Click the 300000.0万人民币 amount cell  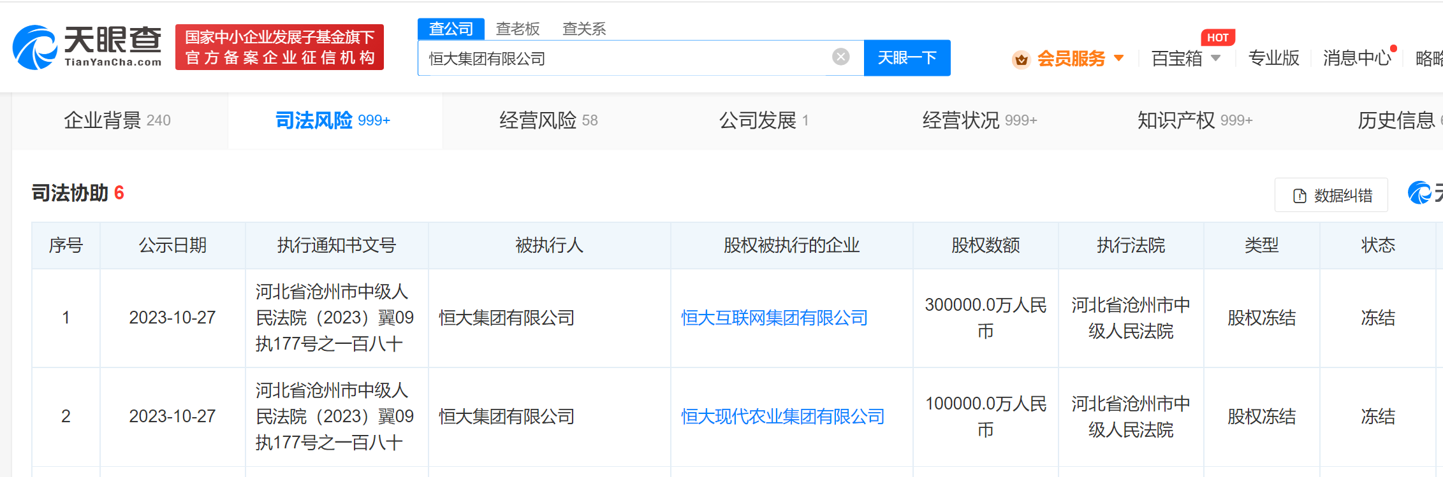pos(986,318)
